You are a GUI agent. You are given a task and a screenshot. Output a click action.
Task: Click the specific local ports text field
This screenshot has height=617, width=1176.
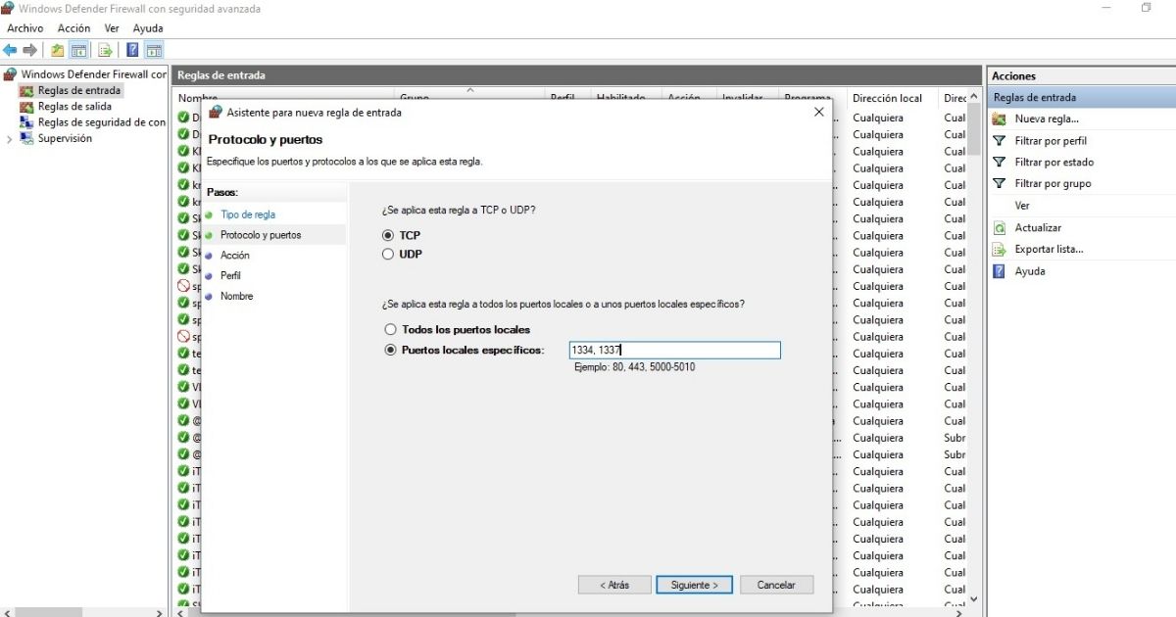674,351
